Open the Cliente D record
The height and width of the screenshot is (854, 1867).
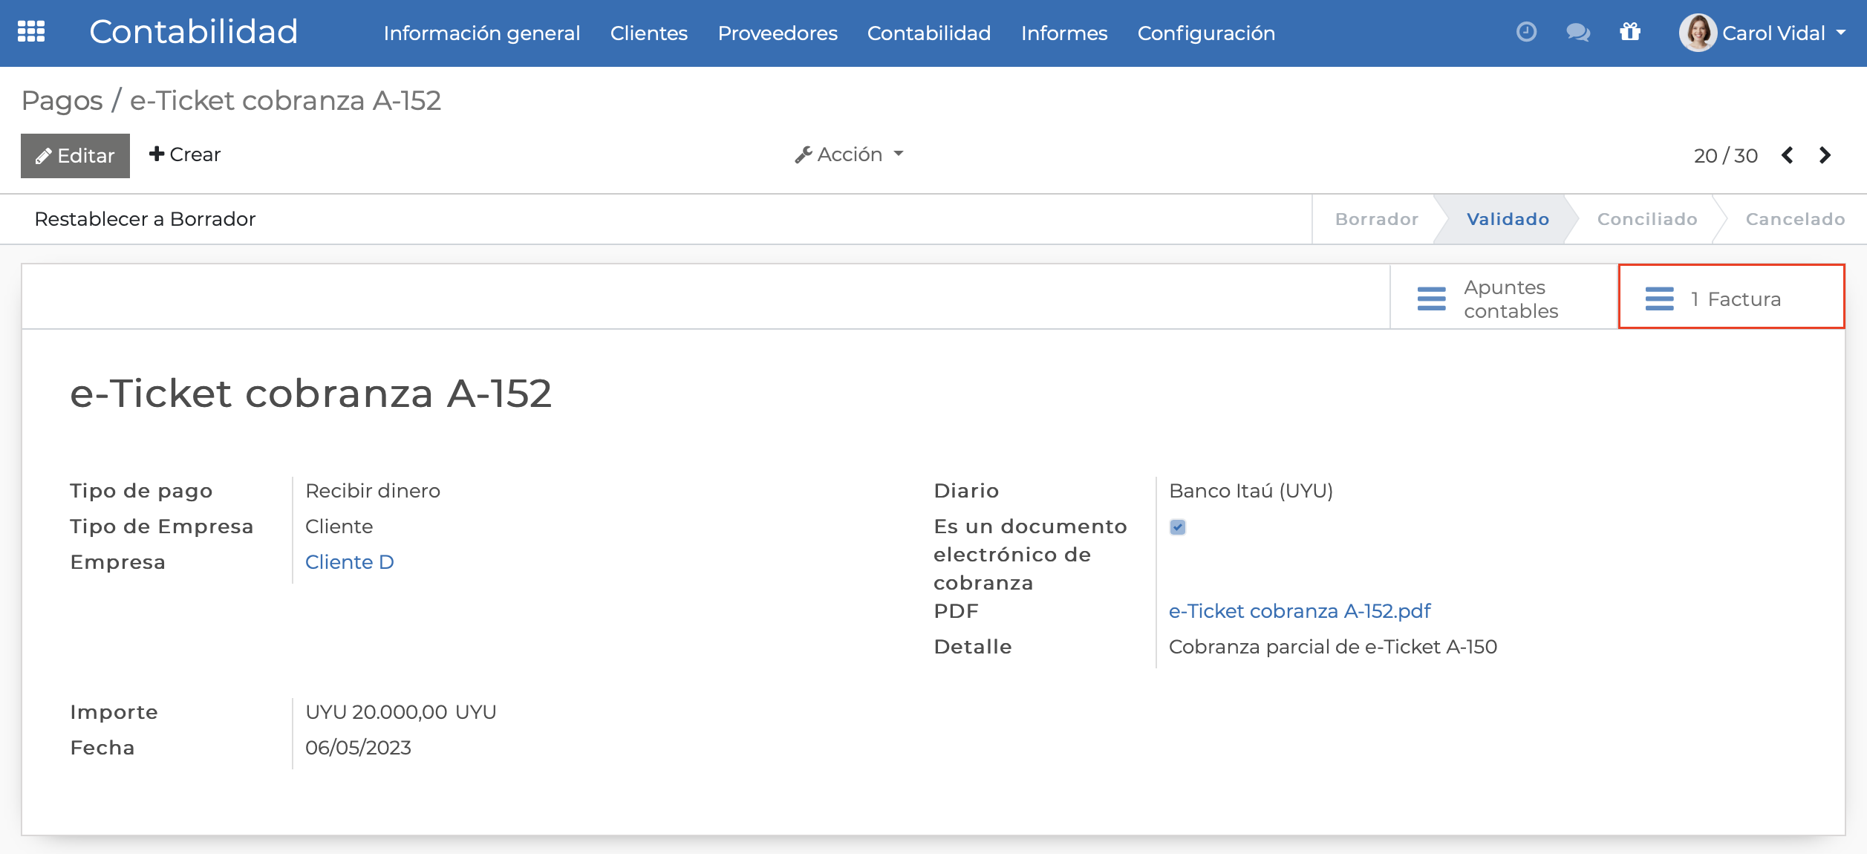tap(350, 562)
